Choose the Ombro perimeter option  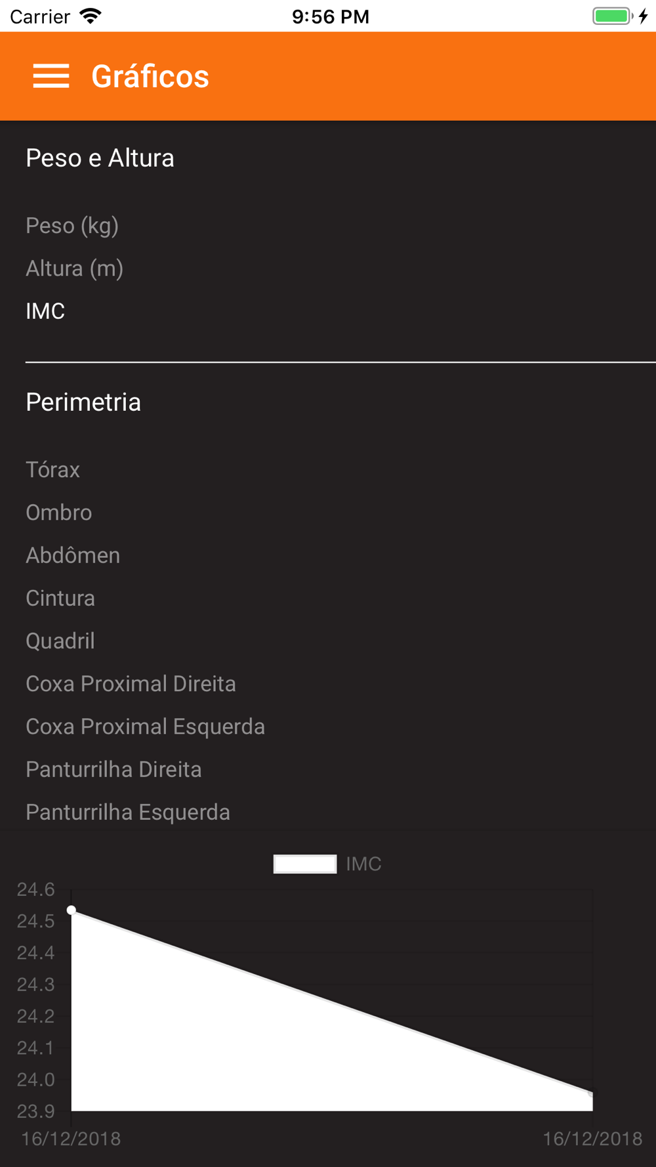pyautogui.click(x=59, y=513)
